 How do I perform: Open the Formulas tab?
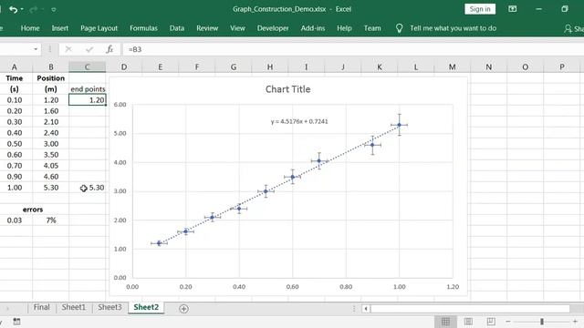[143, 28]
